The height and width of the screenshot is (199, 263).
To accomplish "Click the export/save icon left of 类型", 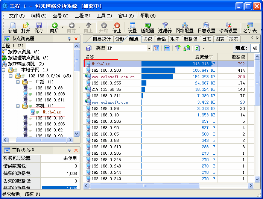I will pyautogui.click(x=89, y=48).
